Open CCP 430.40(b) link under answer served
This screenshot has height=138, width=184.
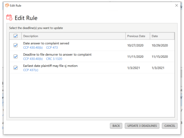pos(33,48)
